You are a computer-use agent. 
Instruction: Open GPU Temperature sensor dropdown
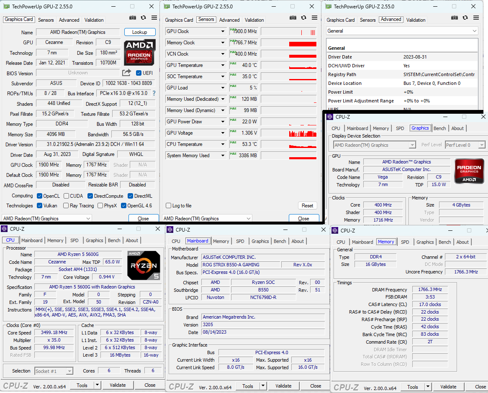click(223, 65)
